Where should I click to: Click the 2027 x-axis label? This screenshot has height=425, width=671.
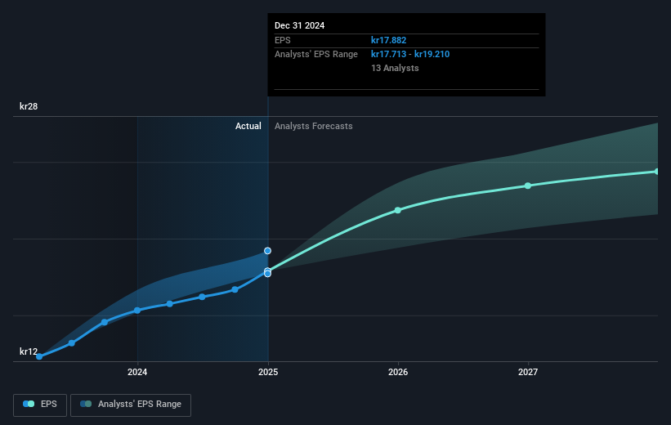(x=528, y=372)
